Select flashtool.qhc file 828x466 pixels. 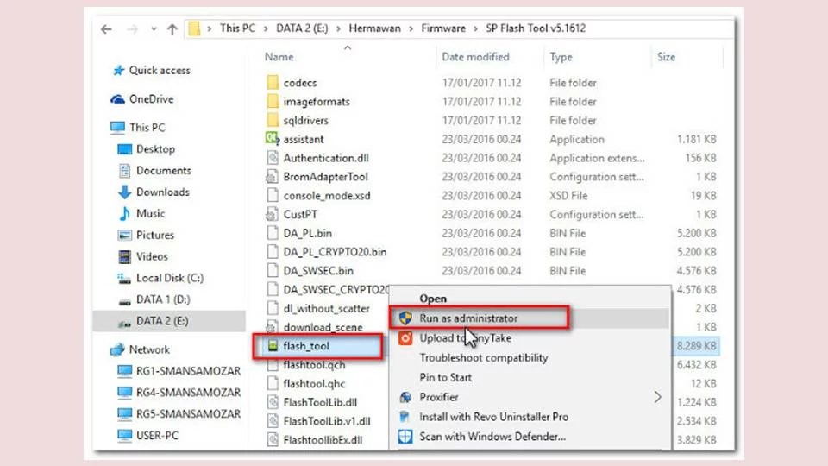pos(314,383)
